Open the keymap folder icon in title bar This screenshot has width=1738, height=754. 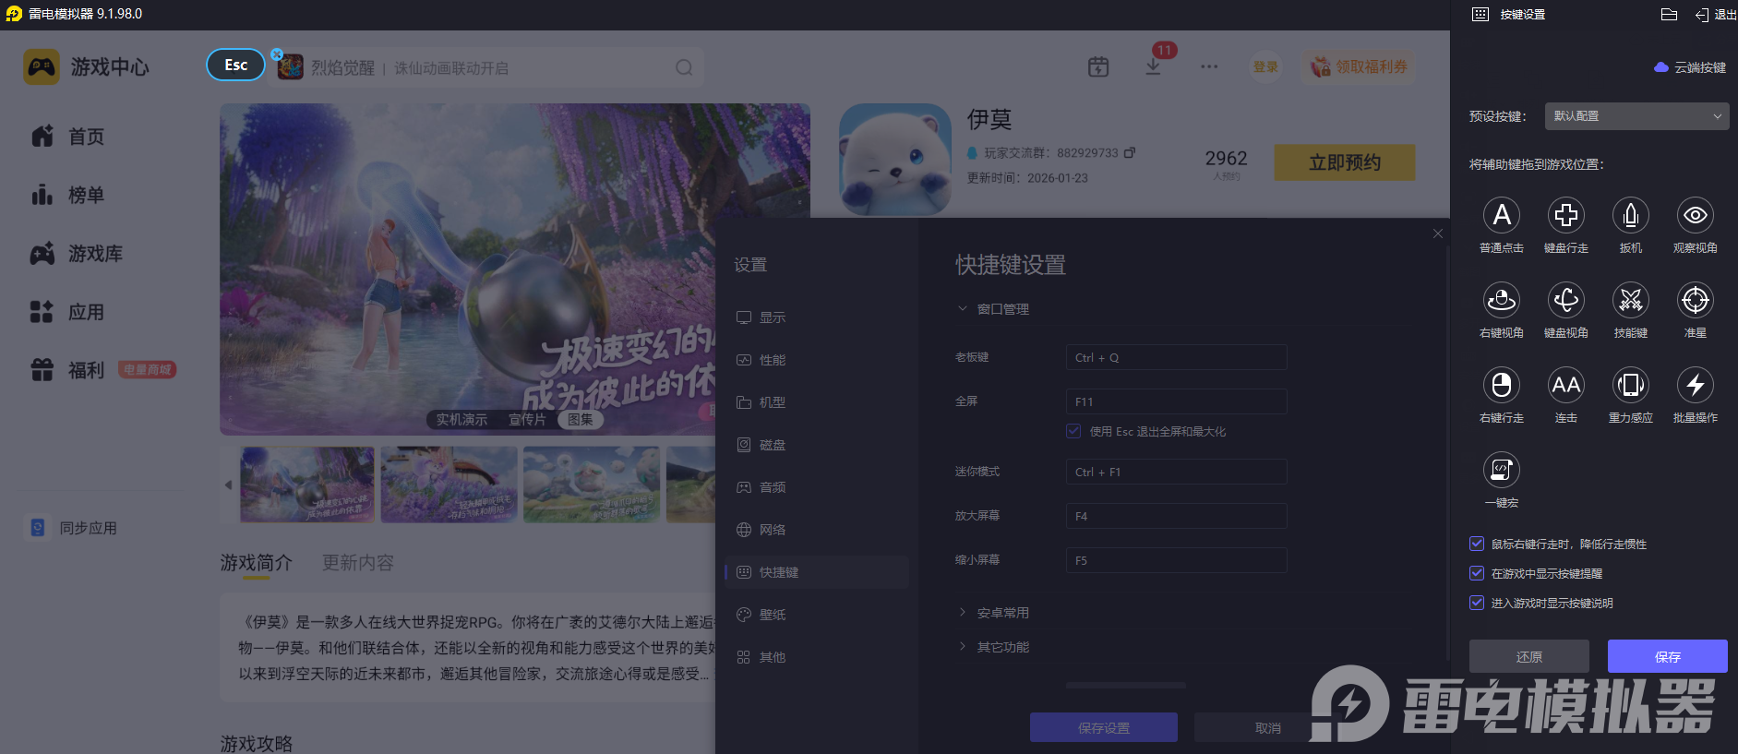point(1669,14)
